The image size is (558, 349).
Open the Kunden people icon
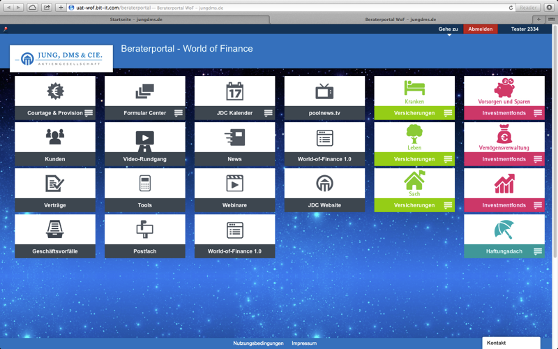(x=55, y=137)
